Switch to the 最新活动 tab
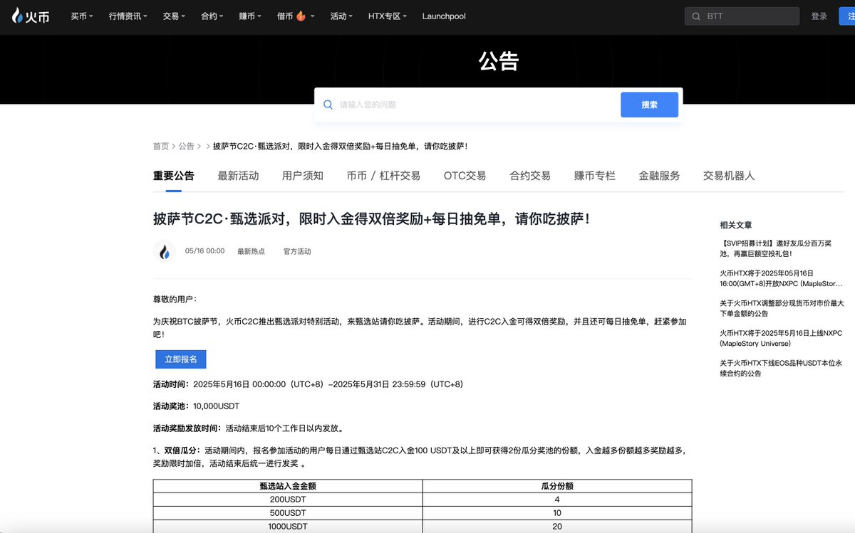The image size is (855, 533). tap(238, 176)
